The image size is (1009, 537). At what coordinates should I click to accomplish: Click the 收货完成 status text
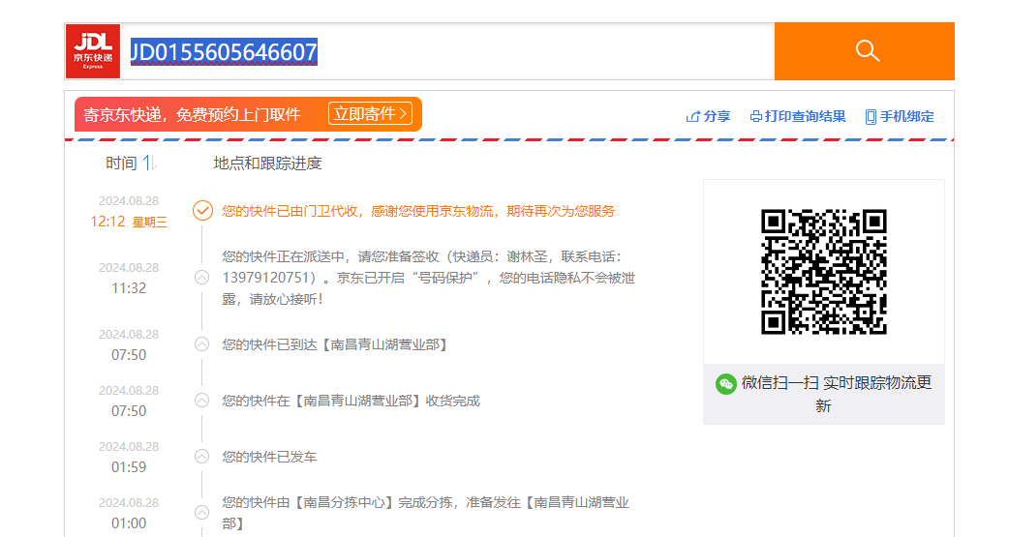coord(351,401)
